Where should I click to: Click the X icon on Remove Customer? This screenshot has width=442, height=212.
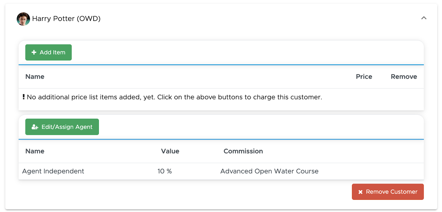pyautogui.click(x=361, y=192)
